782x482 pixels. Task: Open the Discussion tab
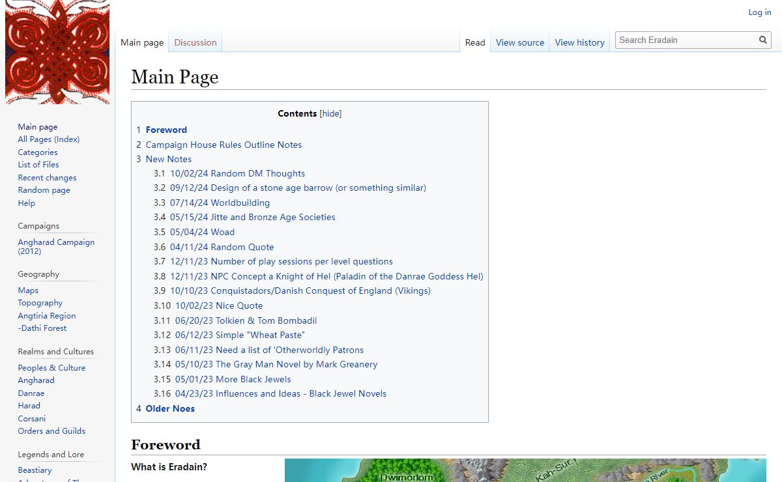coord(195,42)
